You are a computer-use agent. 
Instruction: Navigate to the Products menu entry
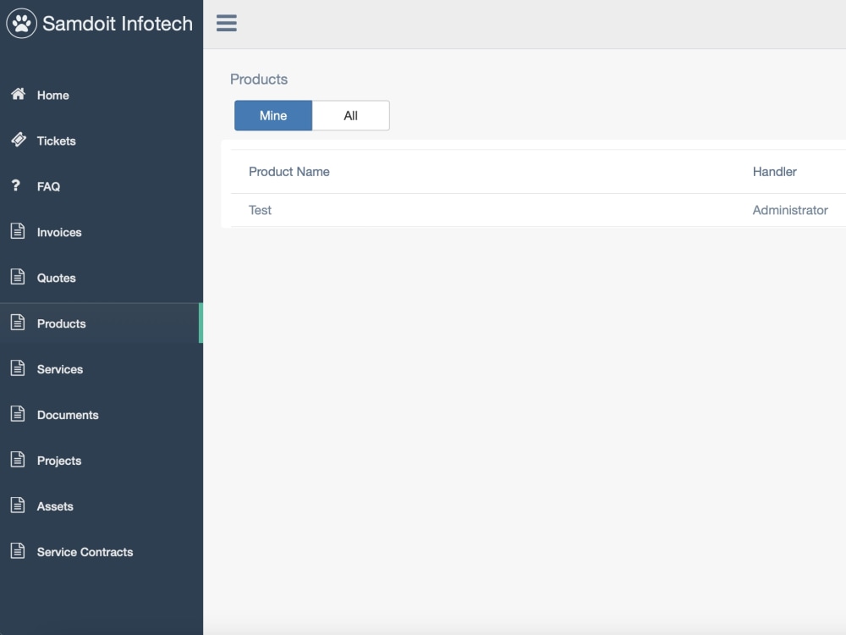pyautogui.click(x=61, y=323)
